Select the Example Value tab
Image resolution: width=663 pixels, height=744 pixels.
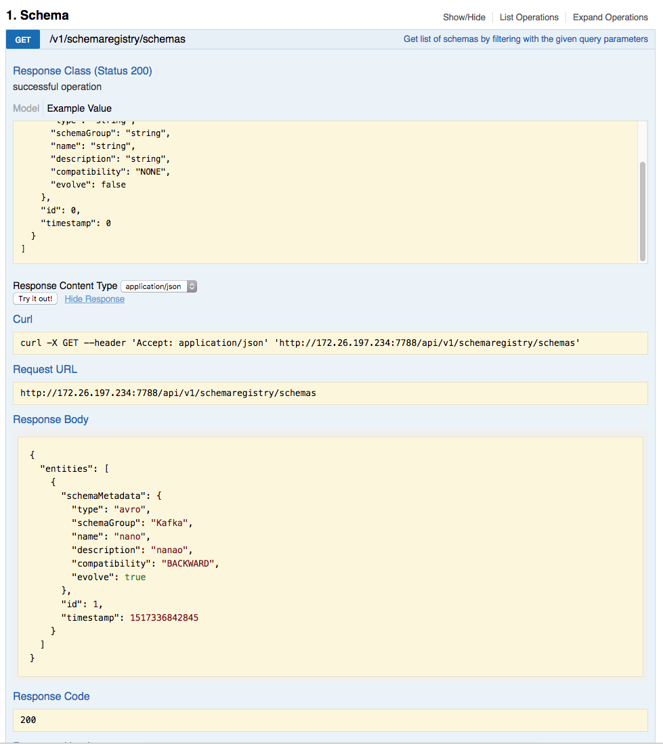pos(79,108)
